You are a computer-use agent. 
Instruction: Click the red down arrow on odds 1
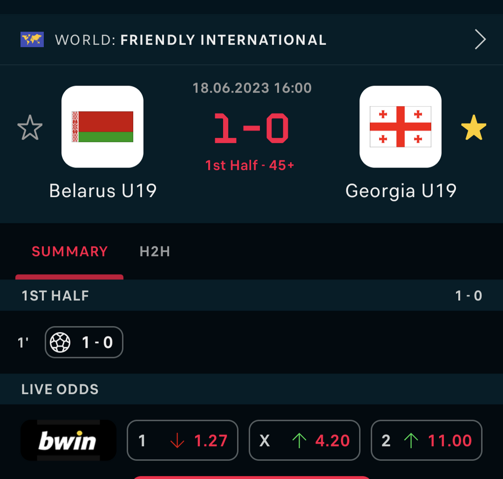[x=177, y=441]
